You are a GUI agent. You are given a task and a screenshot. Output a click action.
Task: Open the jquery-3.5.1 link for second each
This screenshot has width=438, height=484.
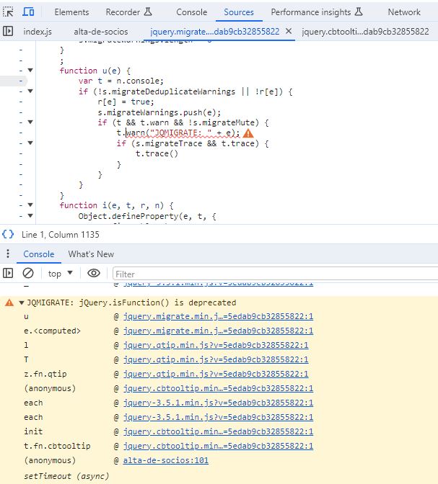click(x=218, y=417)
